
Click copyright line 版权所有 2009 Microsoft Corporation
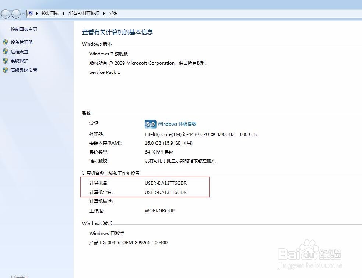coord(148,63)
